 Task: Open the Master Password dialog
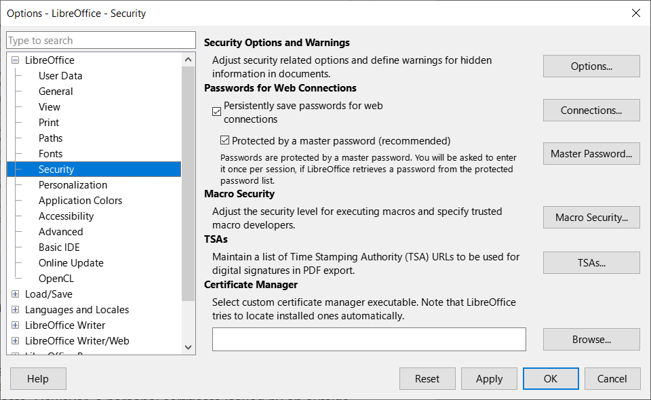click(591, 153)
